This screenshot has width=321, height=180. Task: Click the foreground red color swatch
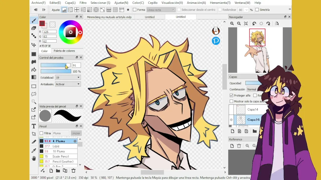click(42, 24)
